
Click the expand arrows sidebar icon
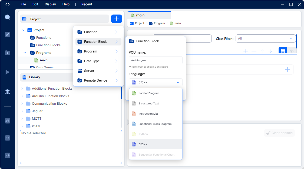point(8,34)
